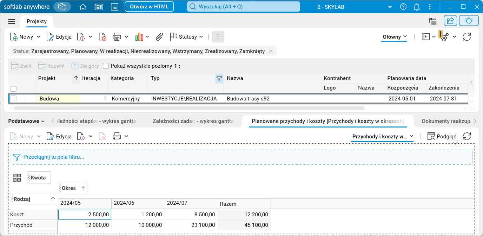This screenshot has height=236, width=483.
Task: Expand the Statusy dropdown
Action: (x=187, y=37)
